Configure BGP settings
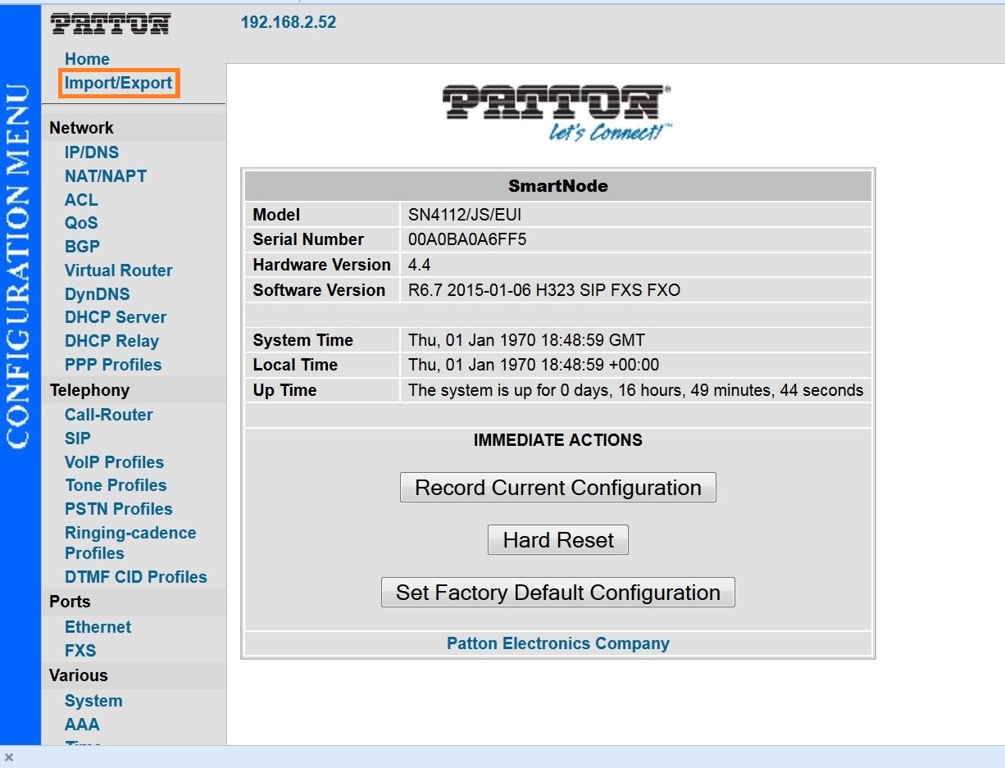Viewport: 1005px width, 768px height. pyautogui.click(x=83, y=246)
